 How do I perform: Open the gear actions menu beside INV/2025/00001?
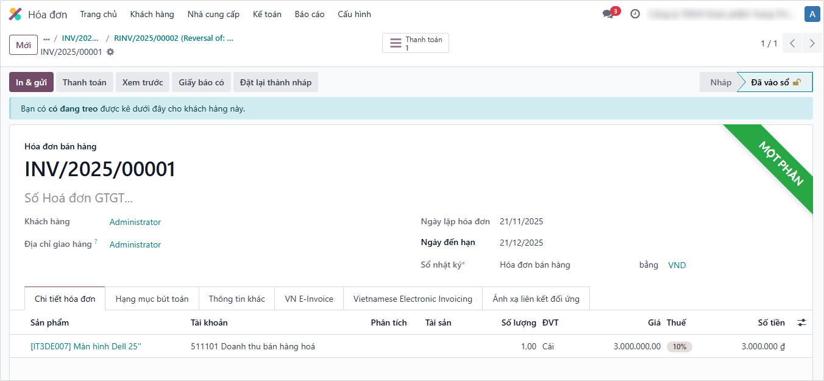click(110, 52)
